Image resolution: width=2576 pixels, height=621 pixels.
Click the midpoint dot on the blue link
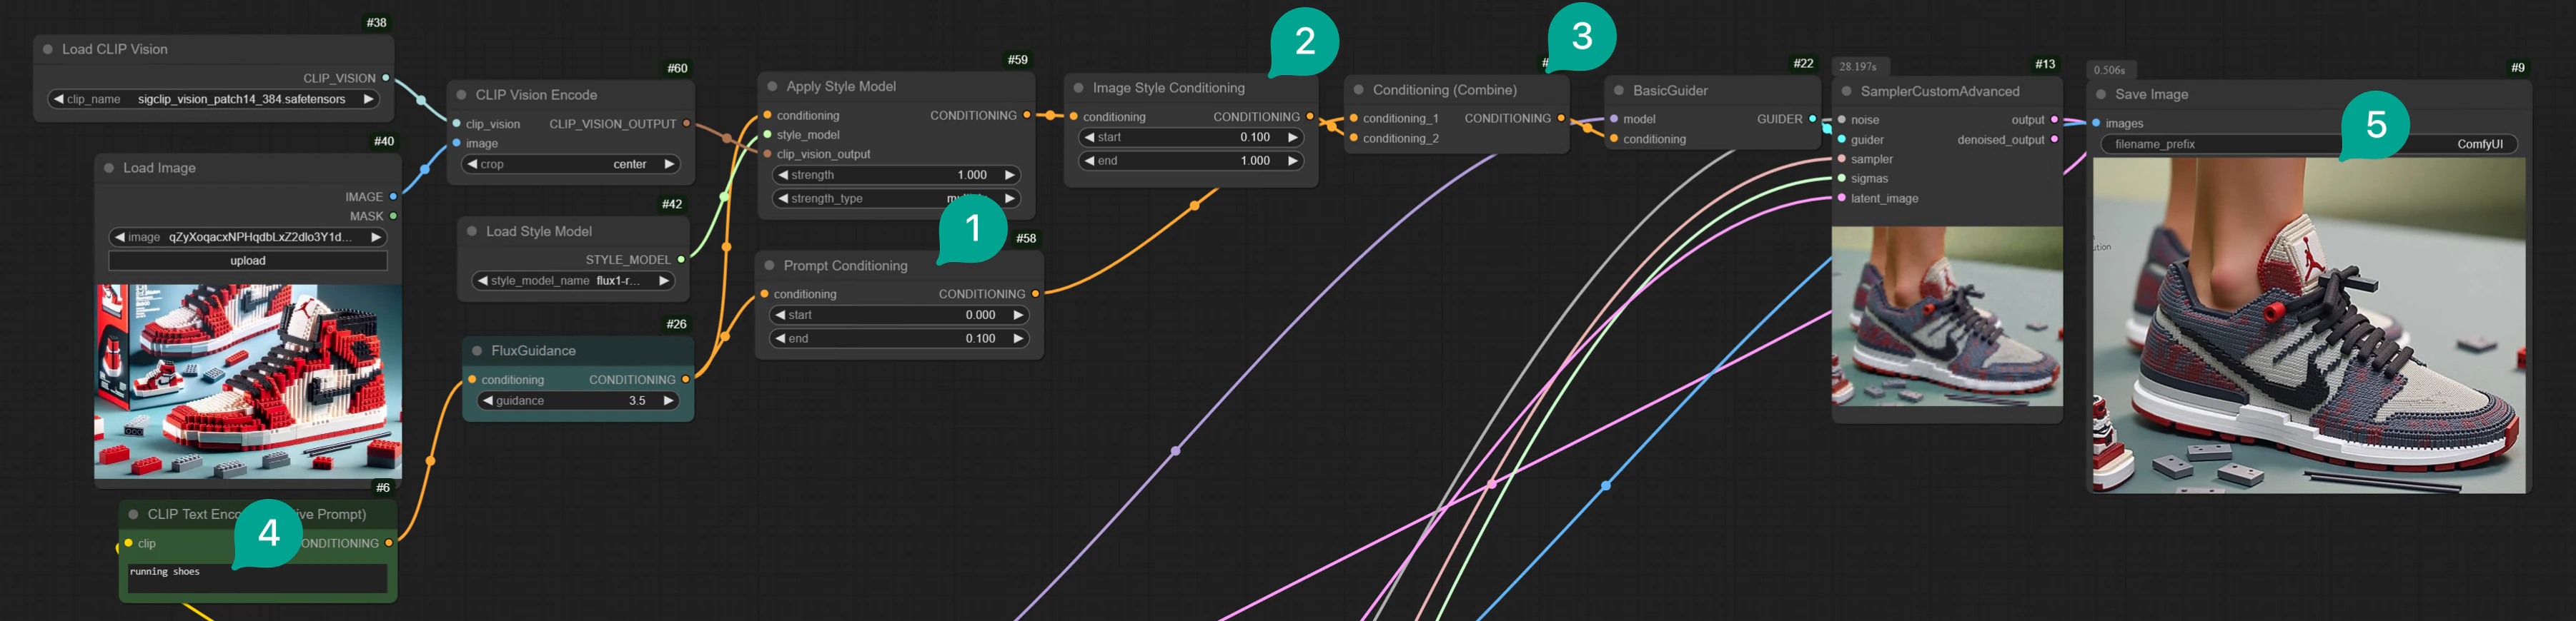[x=1606, y=486]
